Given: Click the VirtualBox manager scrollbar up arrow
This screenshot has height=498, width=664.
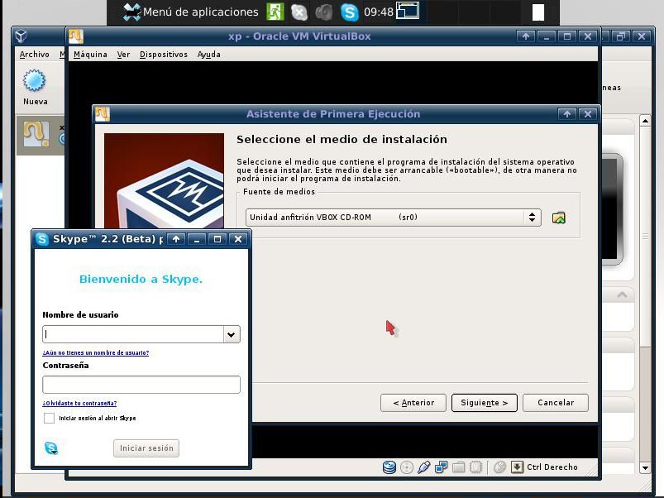Looking at the screenshot, I should point(645,121).
